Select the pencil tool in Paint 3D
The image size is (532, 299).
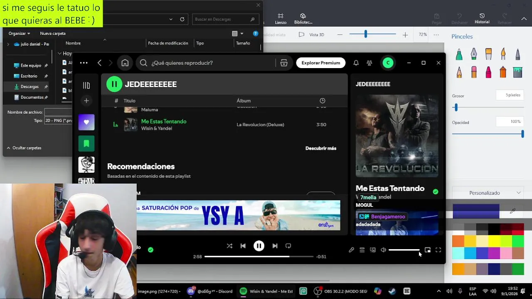tap(459, 72)
